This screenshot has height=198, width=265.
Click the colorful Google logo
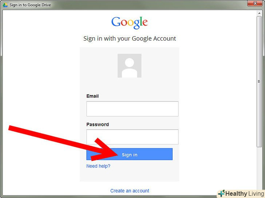click(x=130, y=22)
